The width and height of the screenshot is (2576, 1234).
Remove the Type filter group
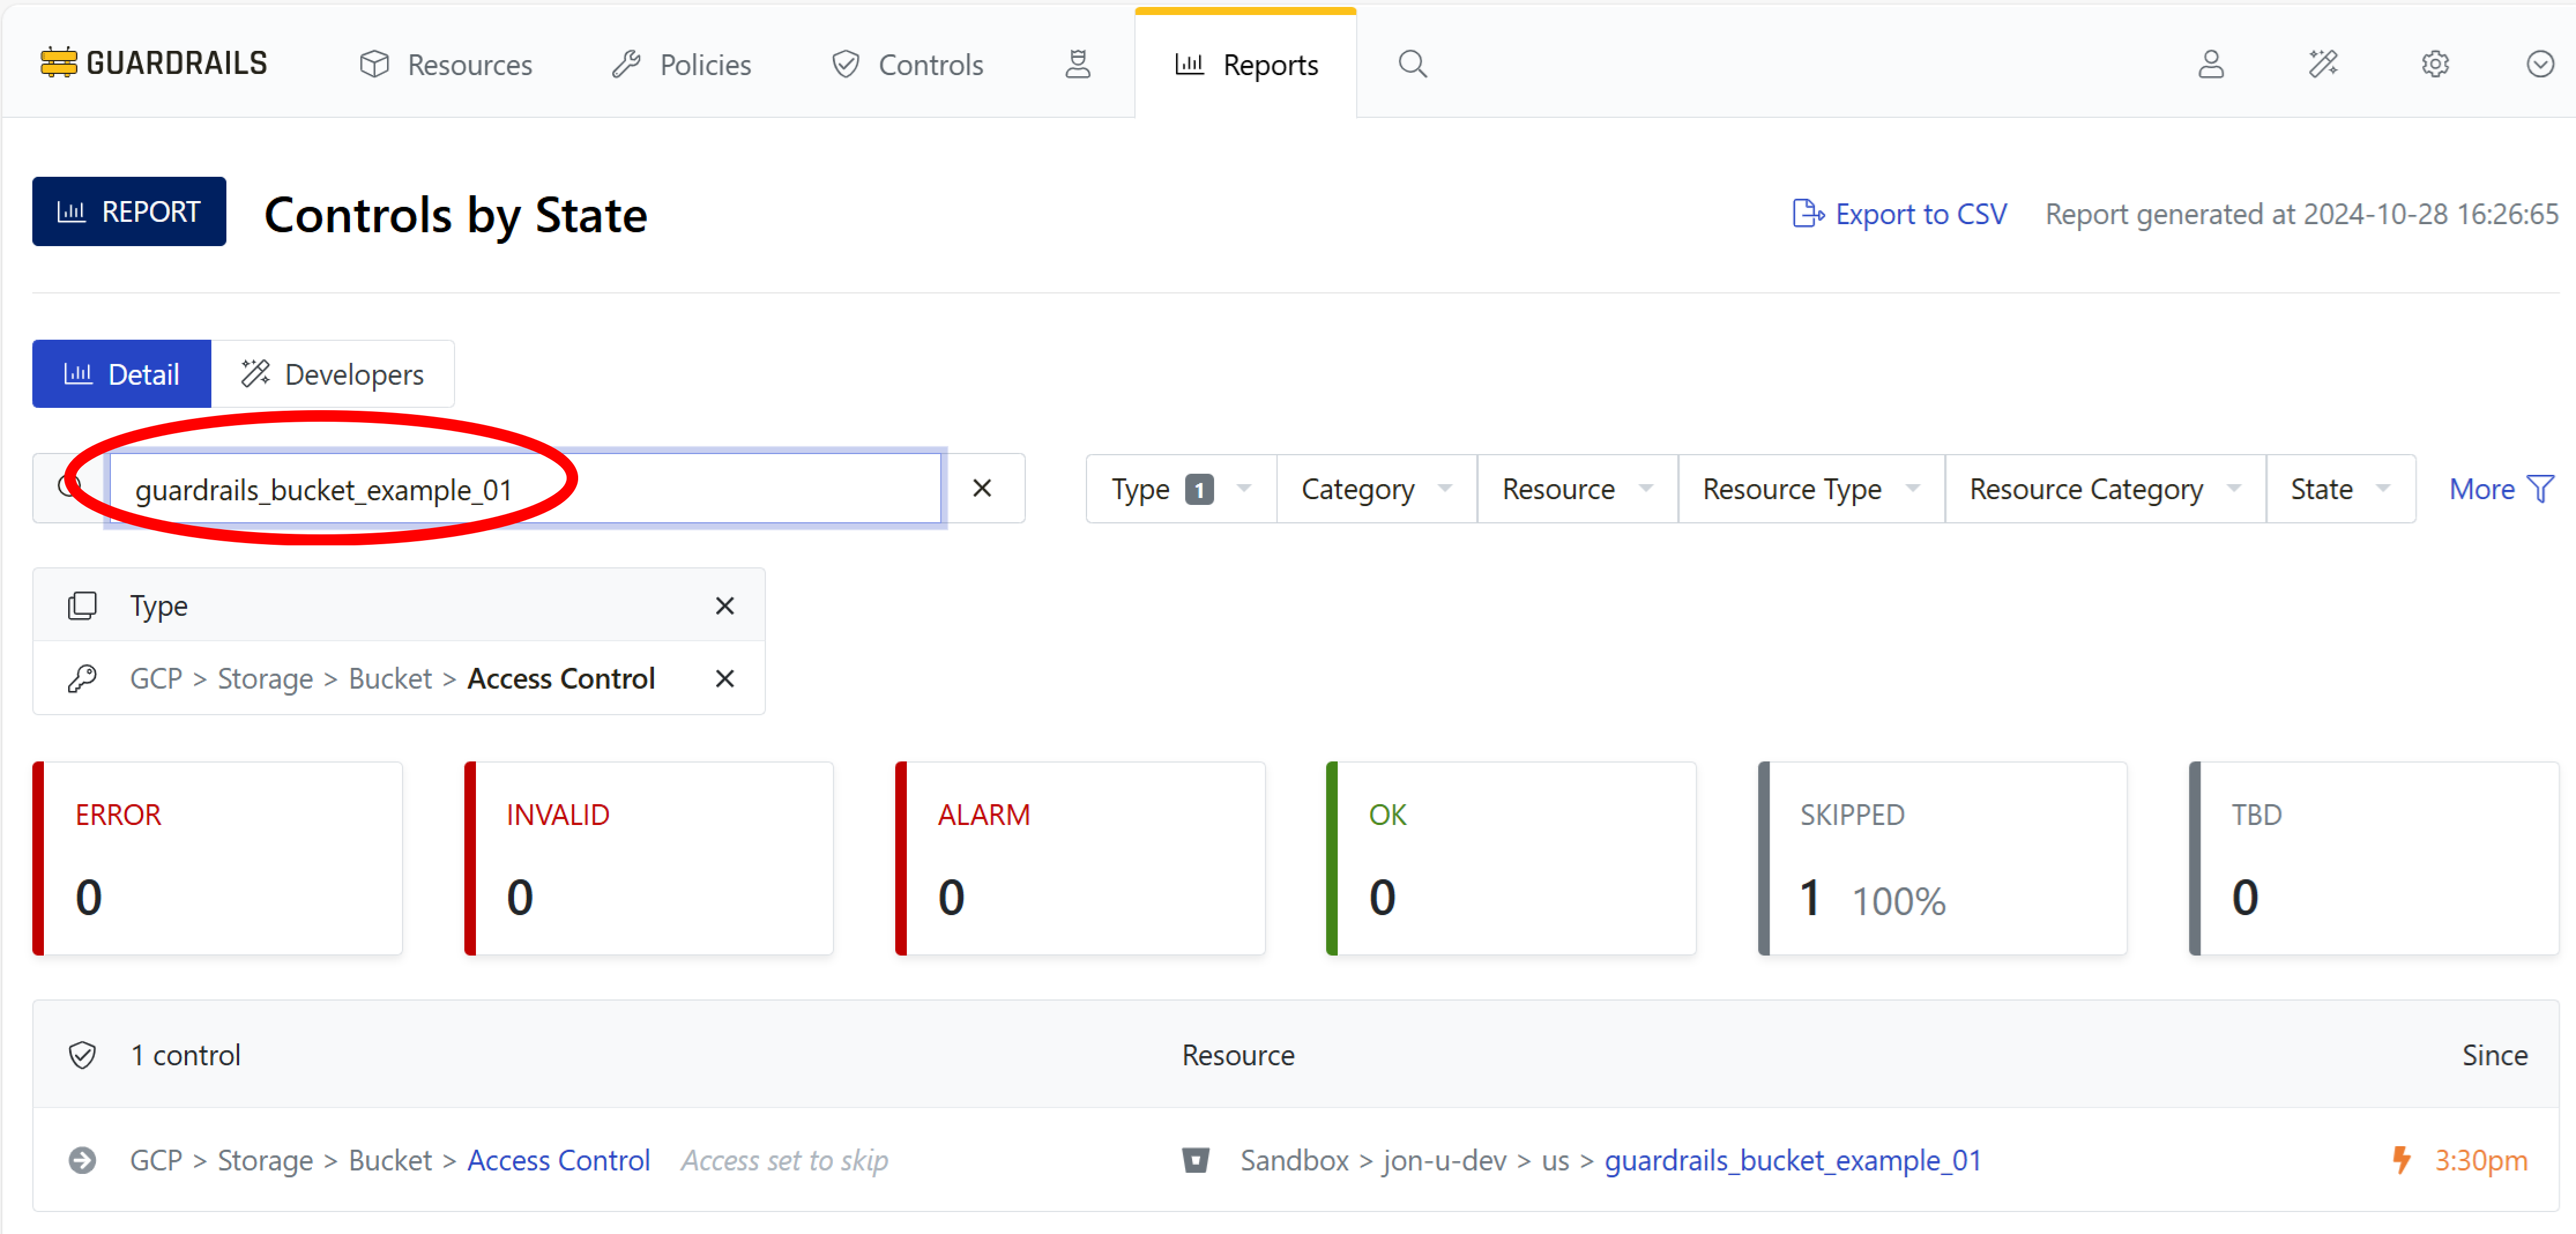tap(724, 606)
